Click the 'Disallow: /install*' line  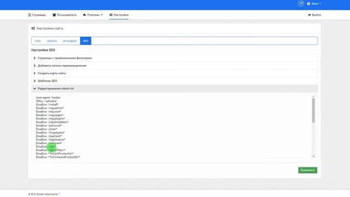[47, 105]
